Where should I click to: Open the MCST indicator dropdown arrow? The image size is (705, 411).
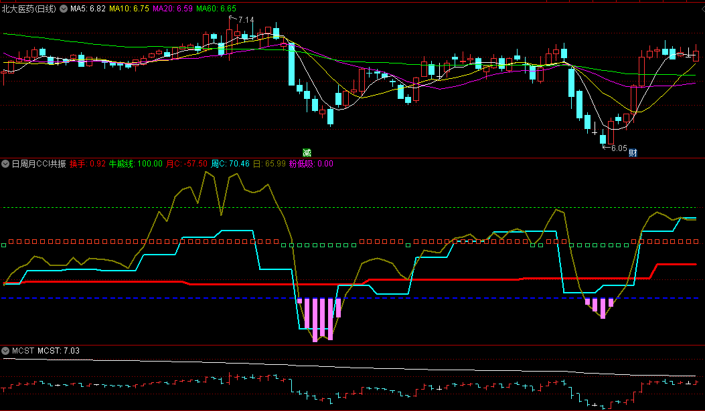point(5,351)
